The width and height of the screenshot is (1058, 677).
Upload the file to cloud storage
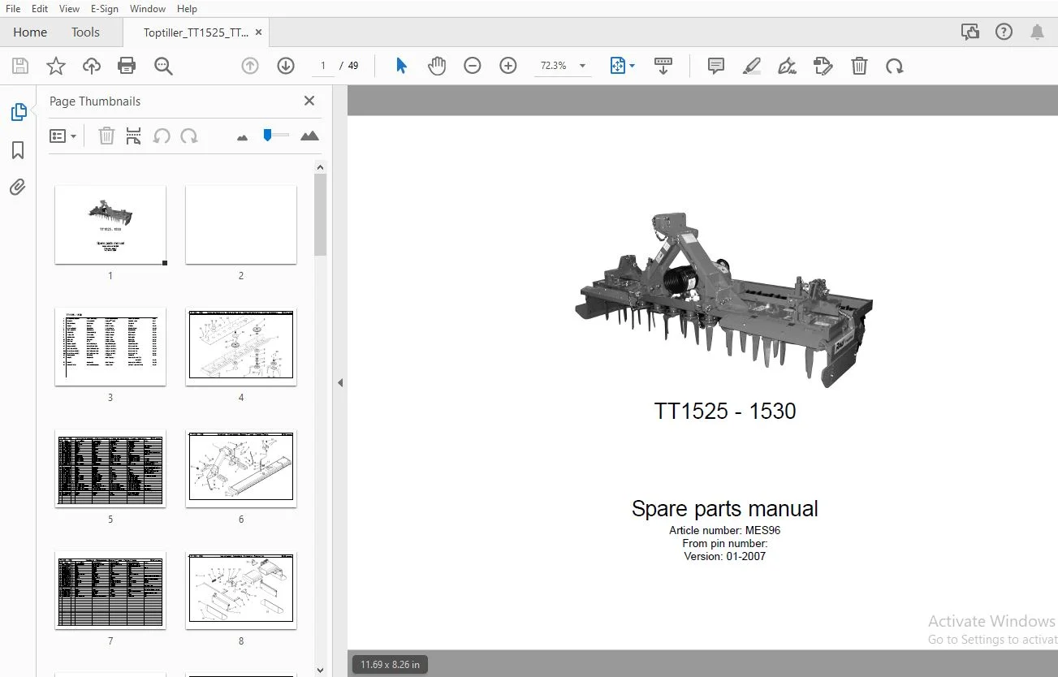click(92, 67)
